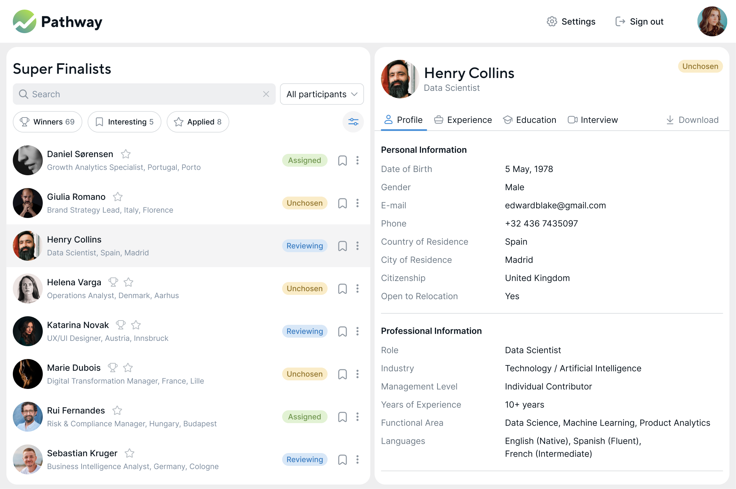Viewport: 736px width, 489px height.
Task: Toggle bookmark for Daniel Sørensen
Action: pos(342,161)
